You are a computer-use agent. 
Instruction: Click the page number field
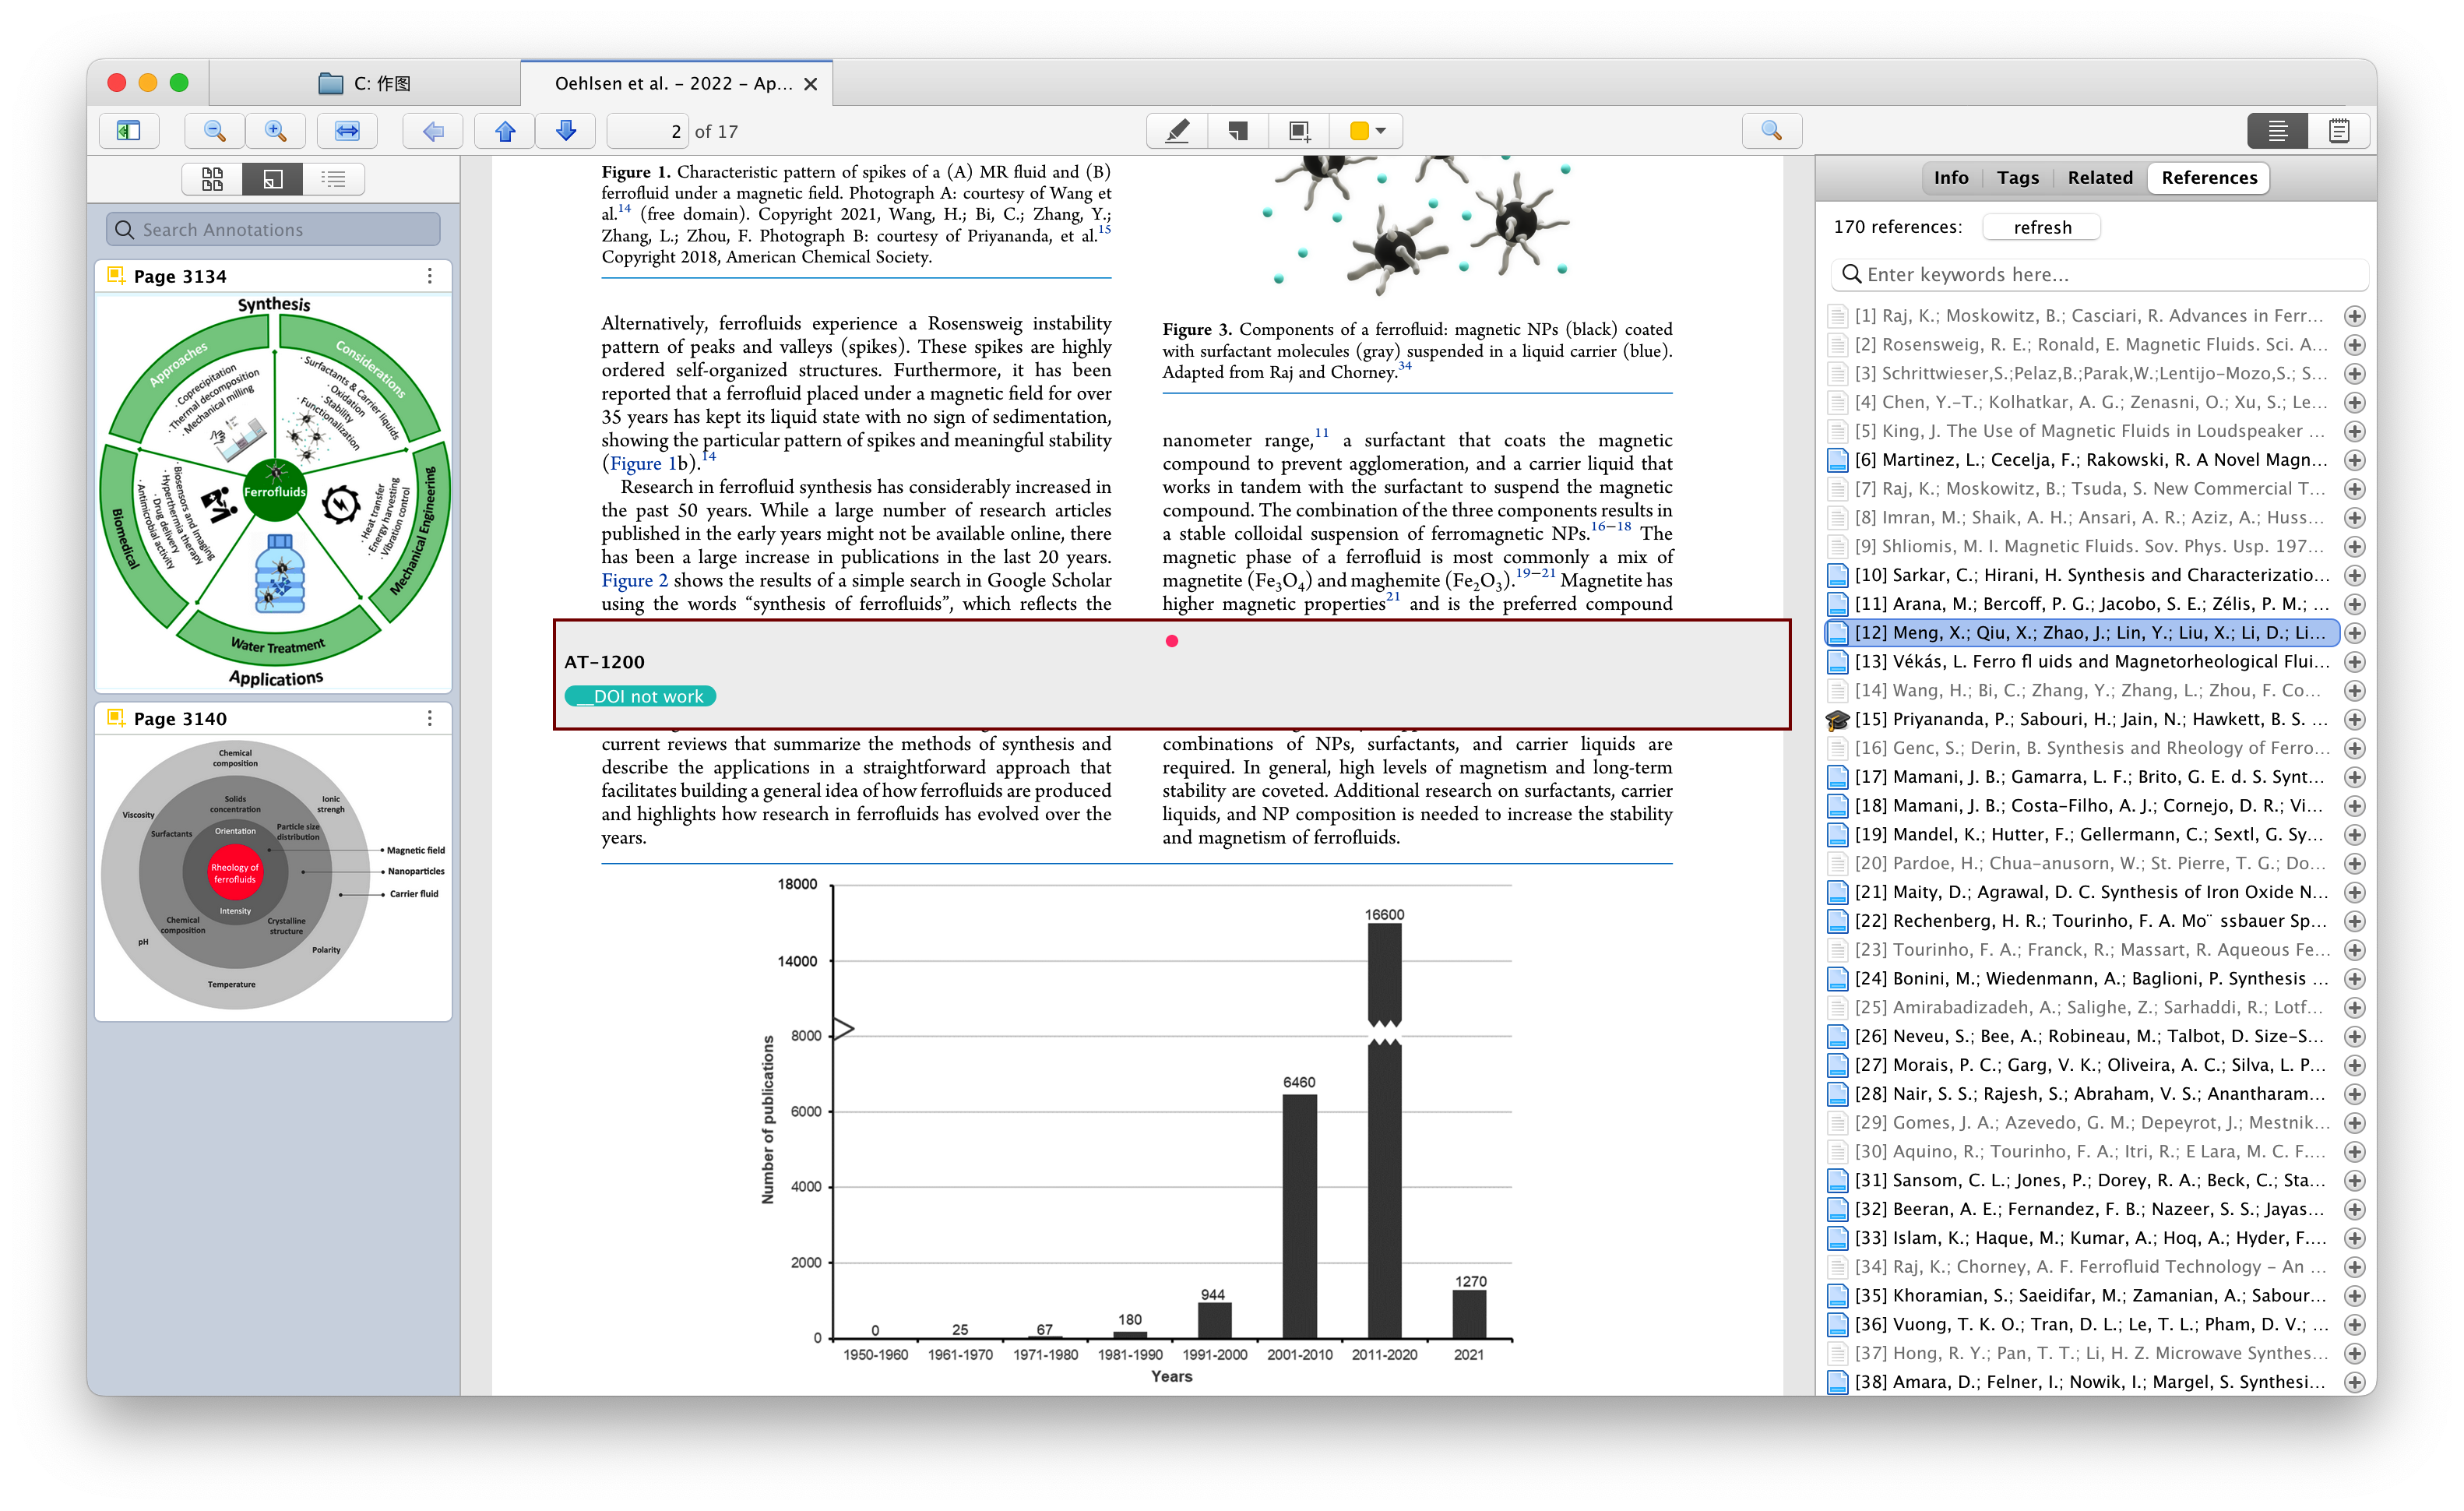pyautogui.click(x=648, y=131)
